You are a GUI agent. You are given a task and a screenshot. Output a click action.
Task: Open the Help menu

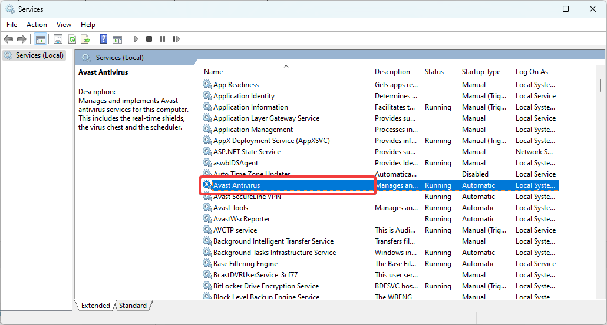point(88,24)
